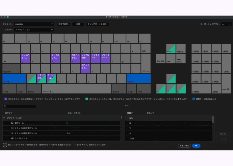Collapse the アプリケーション command group
233x166 pixels.
tap(4, 118)
